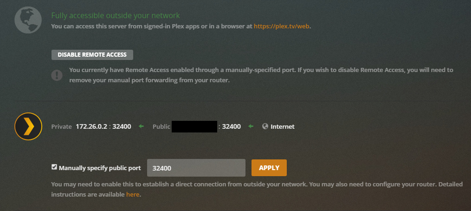Click the small Internet globe icon
Screen dimensions: 471x211
pos(265,126)
